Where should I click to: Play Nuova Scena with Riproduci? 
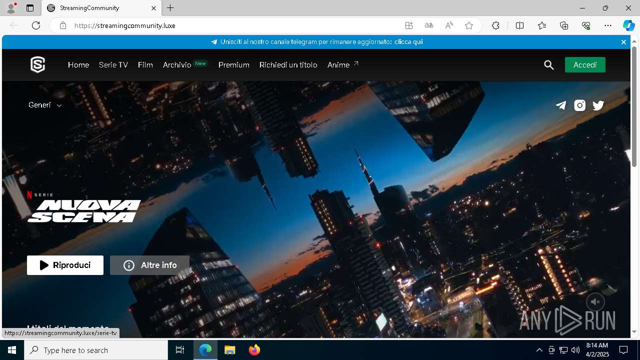[x=65, y=265]
